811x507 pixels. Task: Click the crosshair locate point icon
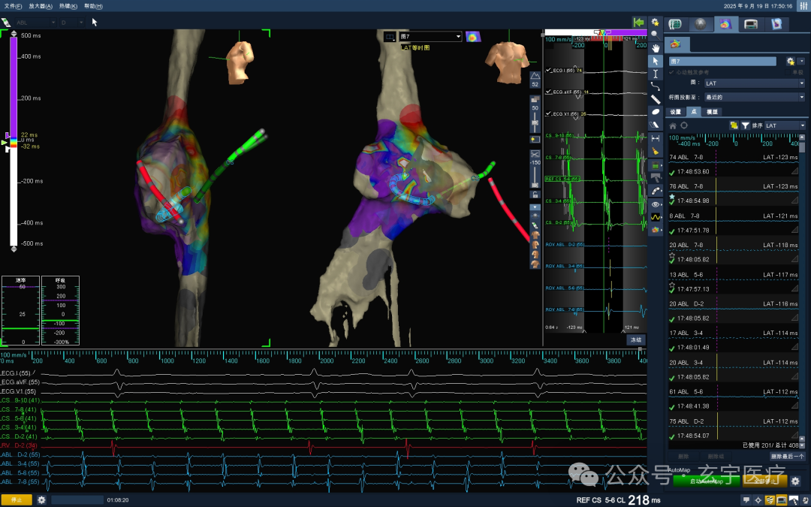[x=684, y=125]
